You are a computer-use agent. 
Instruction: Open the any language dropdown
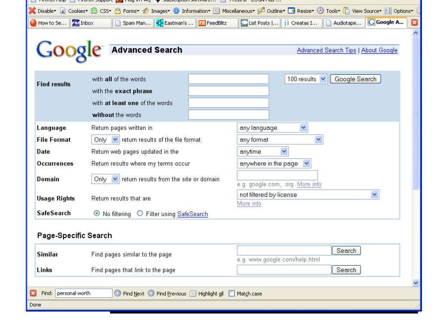[272, 128]
